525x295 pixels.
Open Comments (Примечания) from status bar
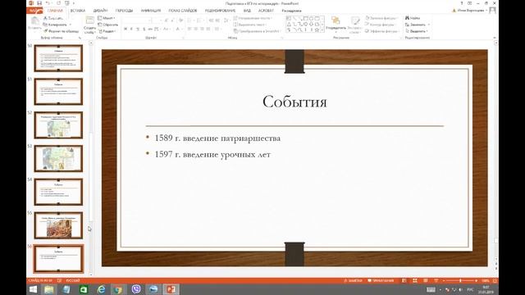pyautogui.click(x=381, y=280)
